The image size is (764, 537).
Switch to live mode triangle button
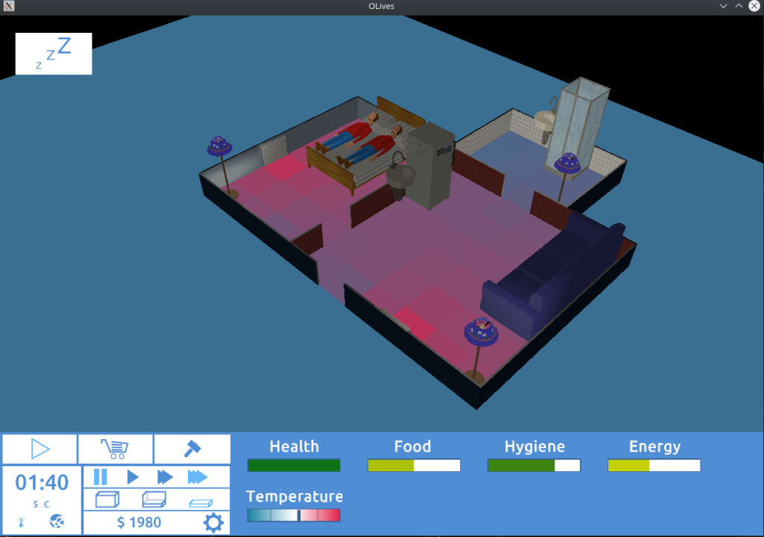coord(40,449)
